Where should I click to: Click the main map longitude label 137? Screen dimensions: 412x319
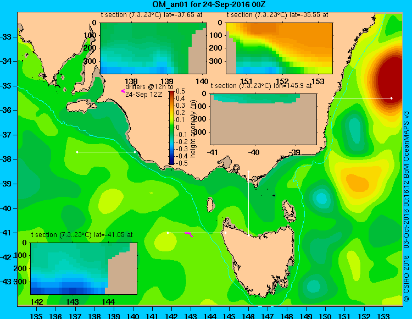point(75,316)
